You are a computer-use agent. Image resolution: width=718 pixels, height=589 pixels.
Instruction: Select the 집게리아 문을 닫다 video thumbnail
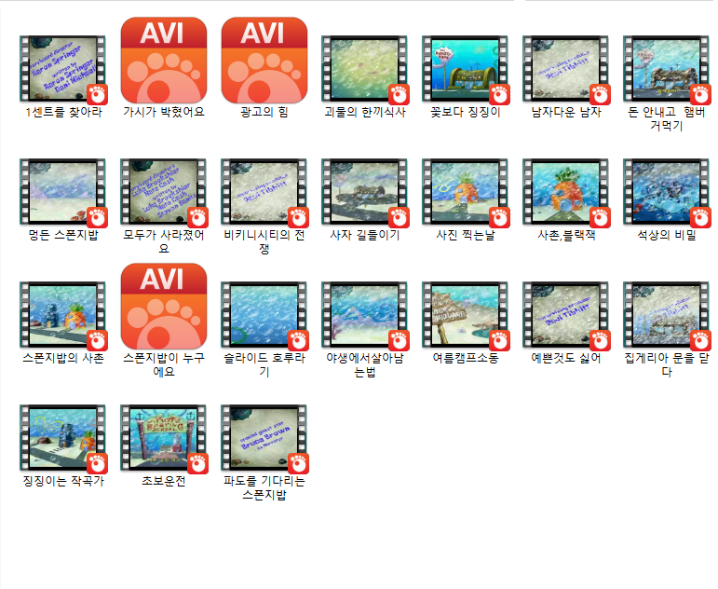pyautogui.click(x=666, y=314)
